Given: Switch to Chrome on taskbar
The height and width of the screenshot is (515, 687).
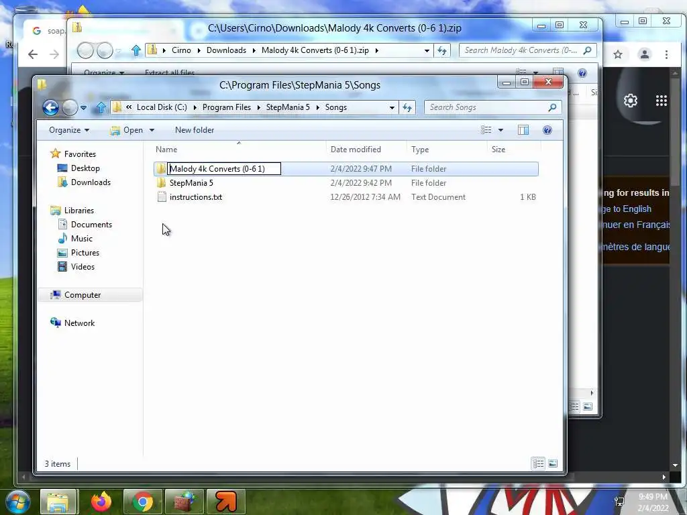Looking at the screenshot, I should coord(142,502).
